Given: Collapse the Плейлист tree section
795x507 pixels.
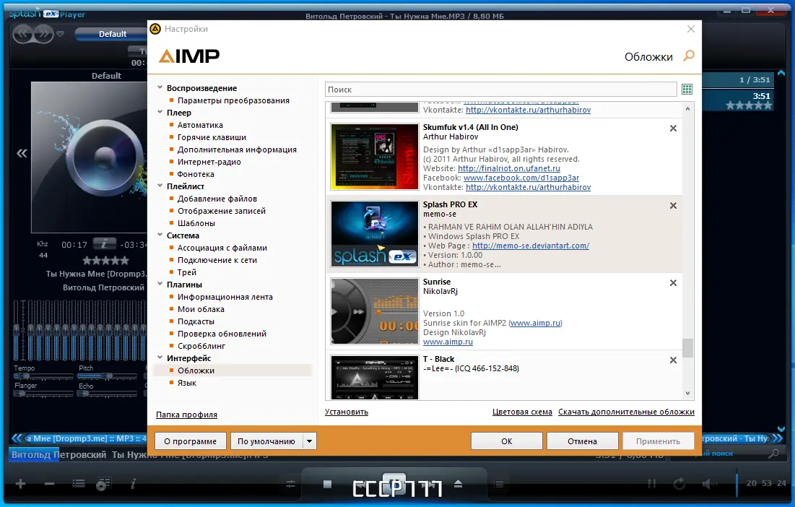Looking at the screenshot, I should pos(160,186).
